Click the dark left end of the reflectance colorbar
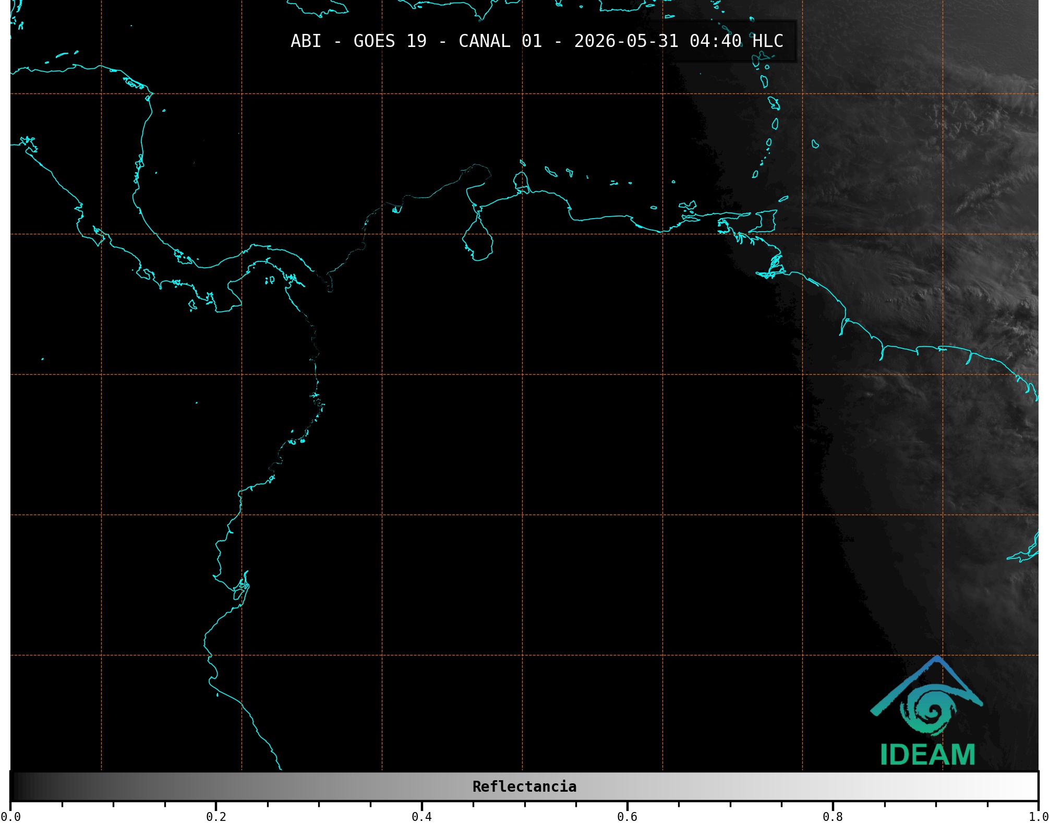Image resolution: width=1049 pixels, height=823 pixels. coord(21,786)
